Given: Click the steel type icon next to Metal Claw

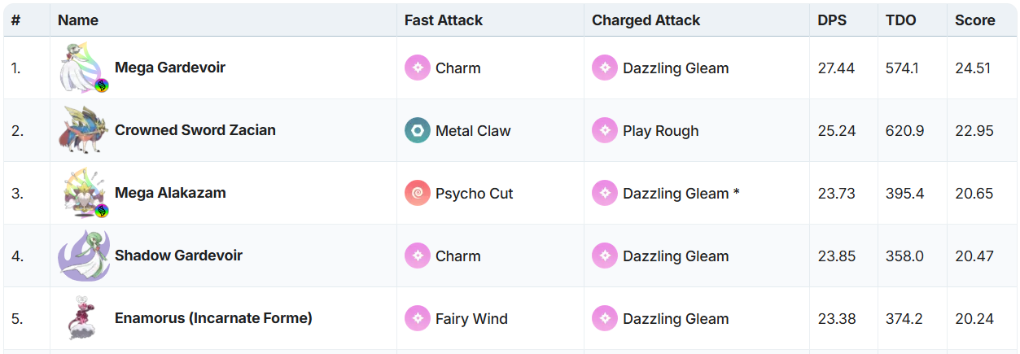Looking at the screenshot, I should pyautogui.click(x=418, y=131).
